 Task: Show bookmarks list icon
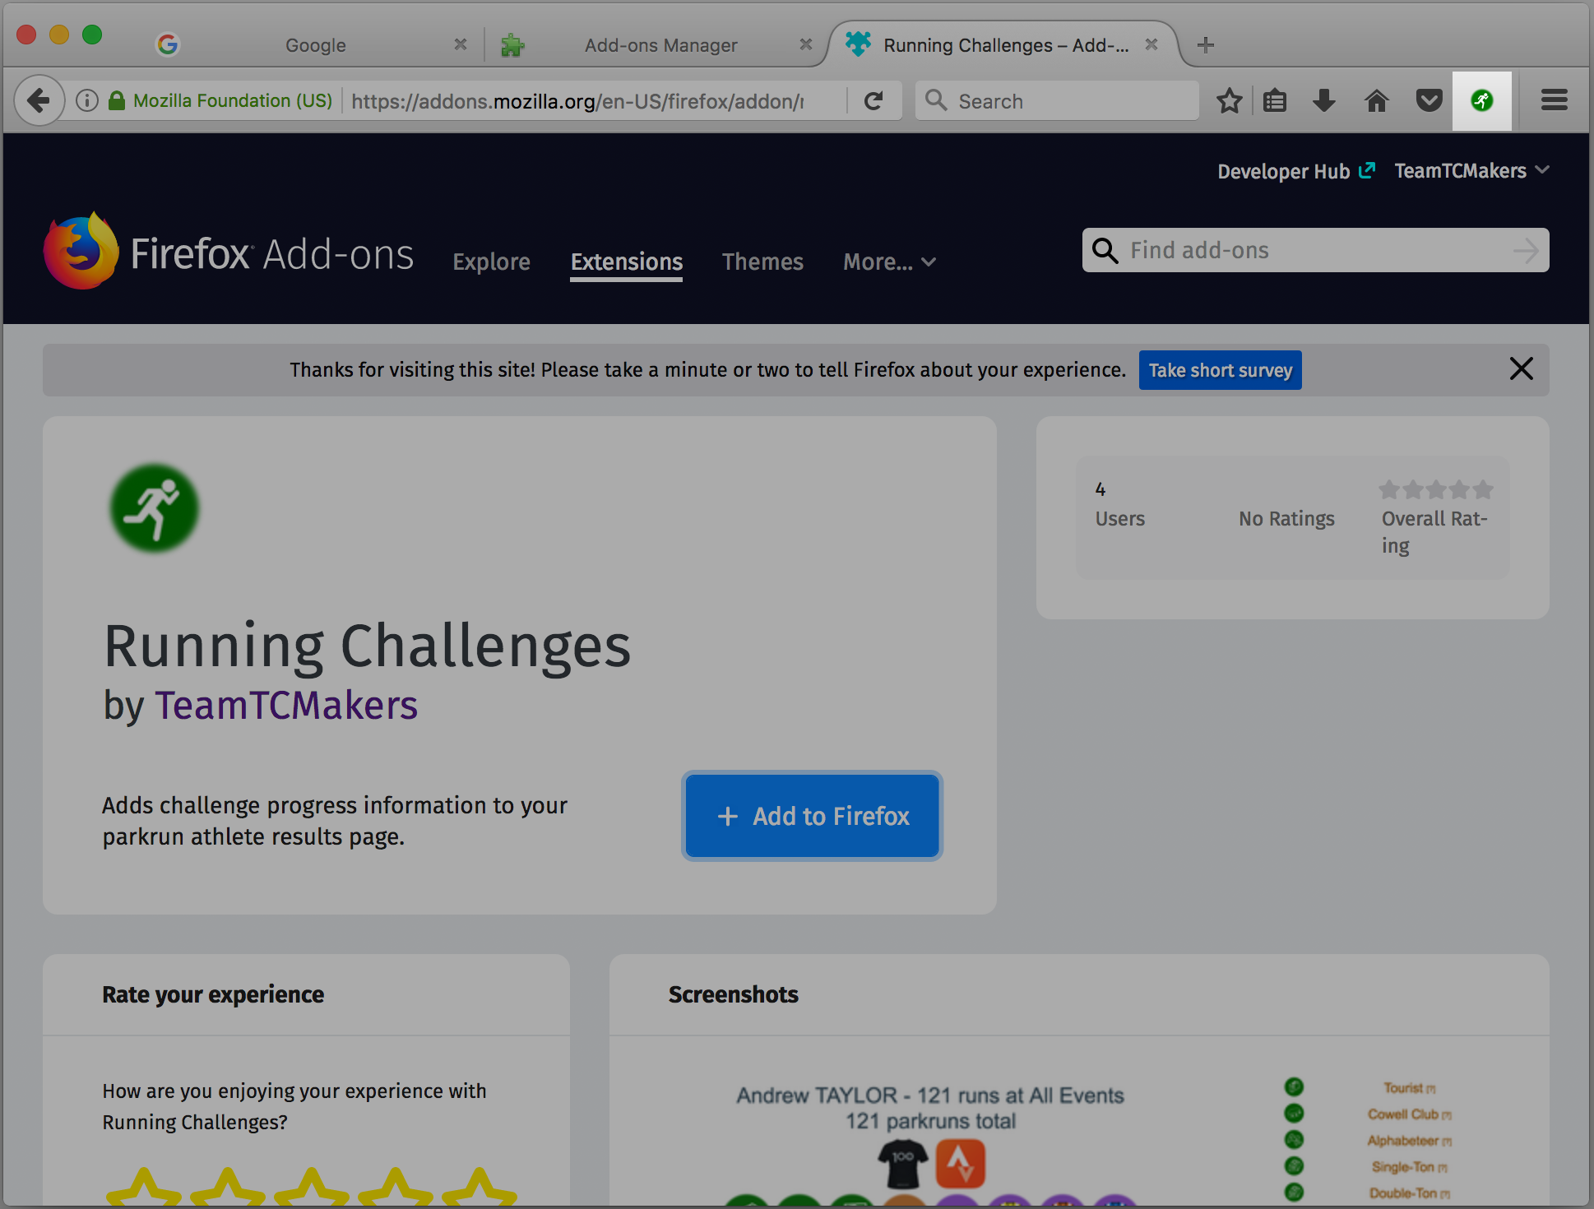[1275, 101]
